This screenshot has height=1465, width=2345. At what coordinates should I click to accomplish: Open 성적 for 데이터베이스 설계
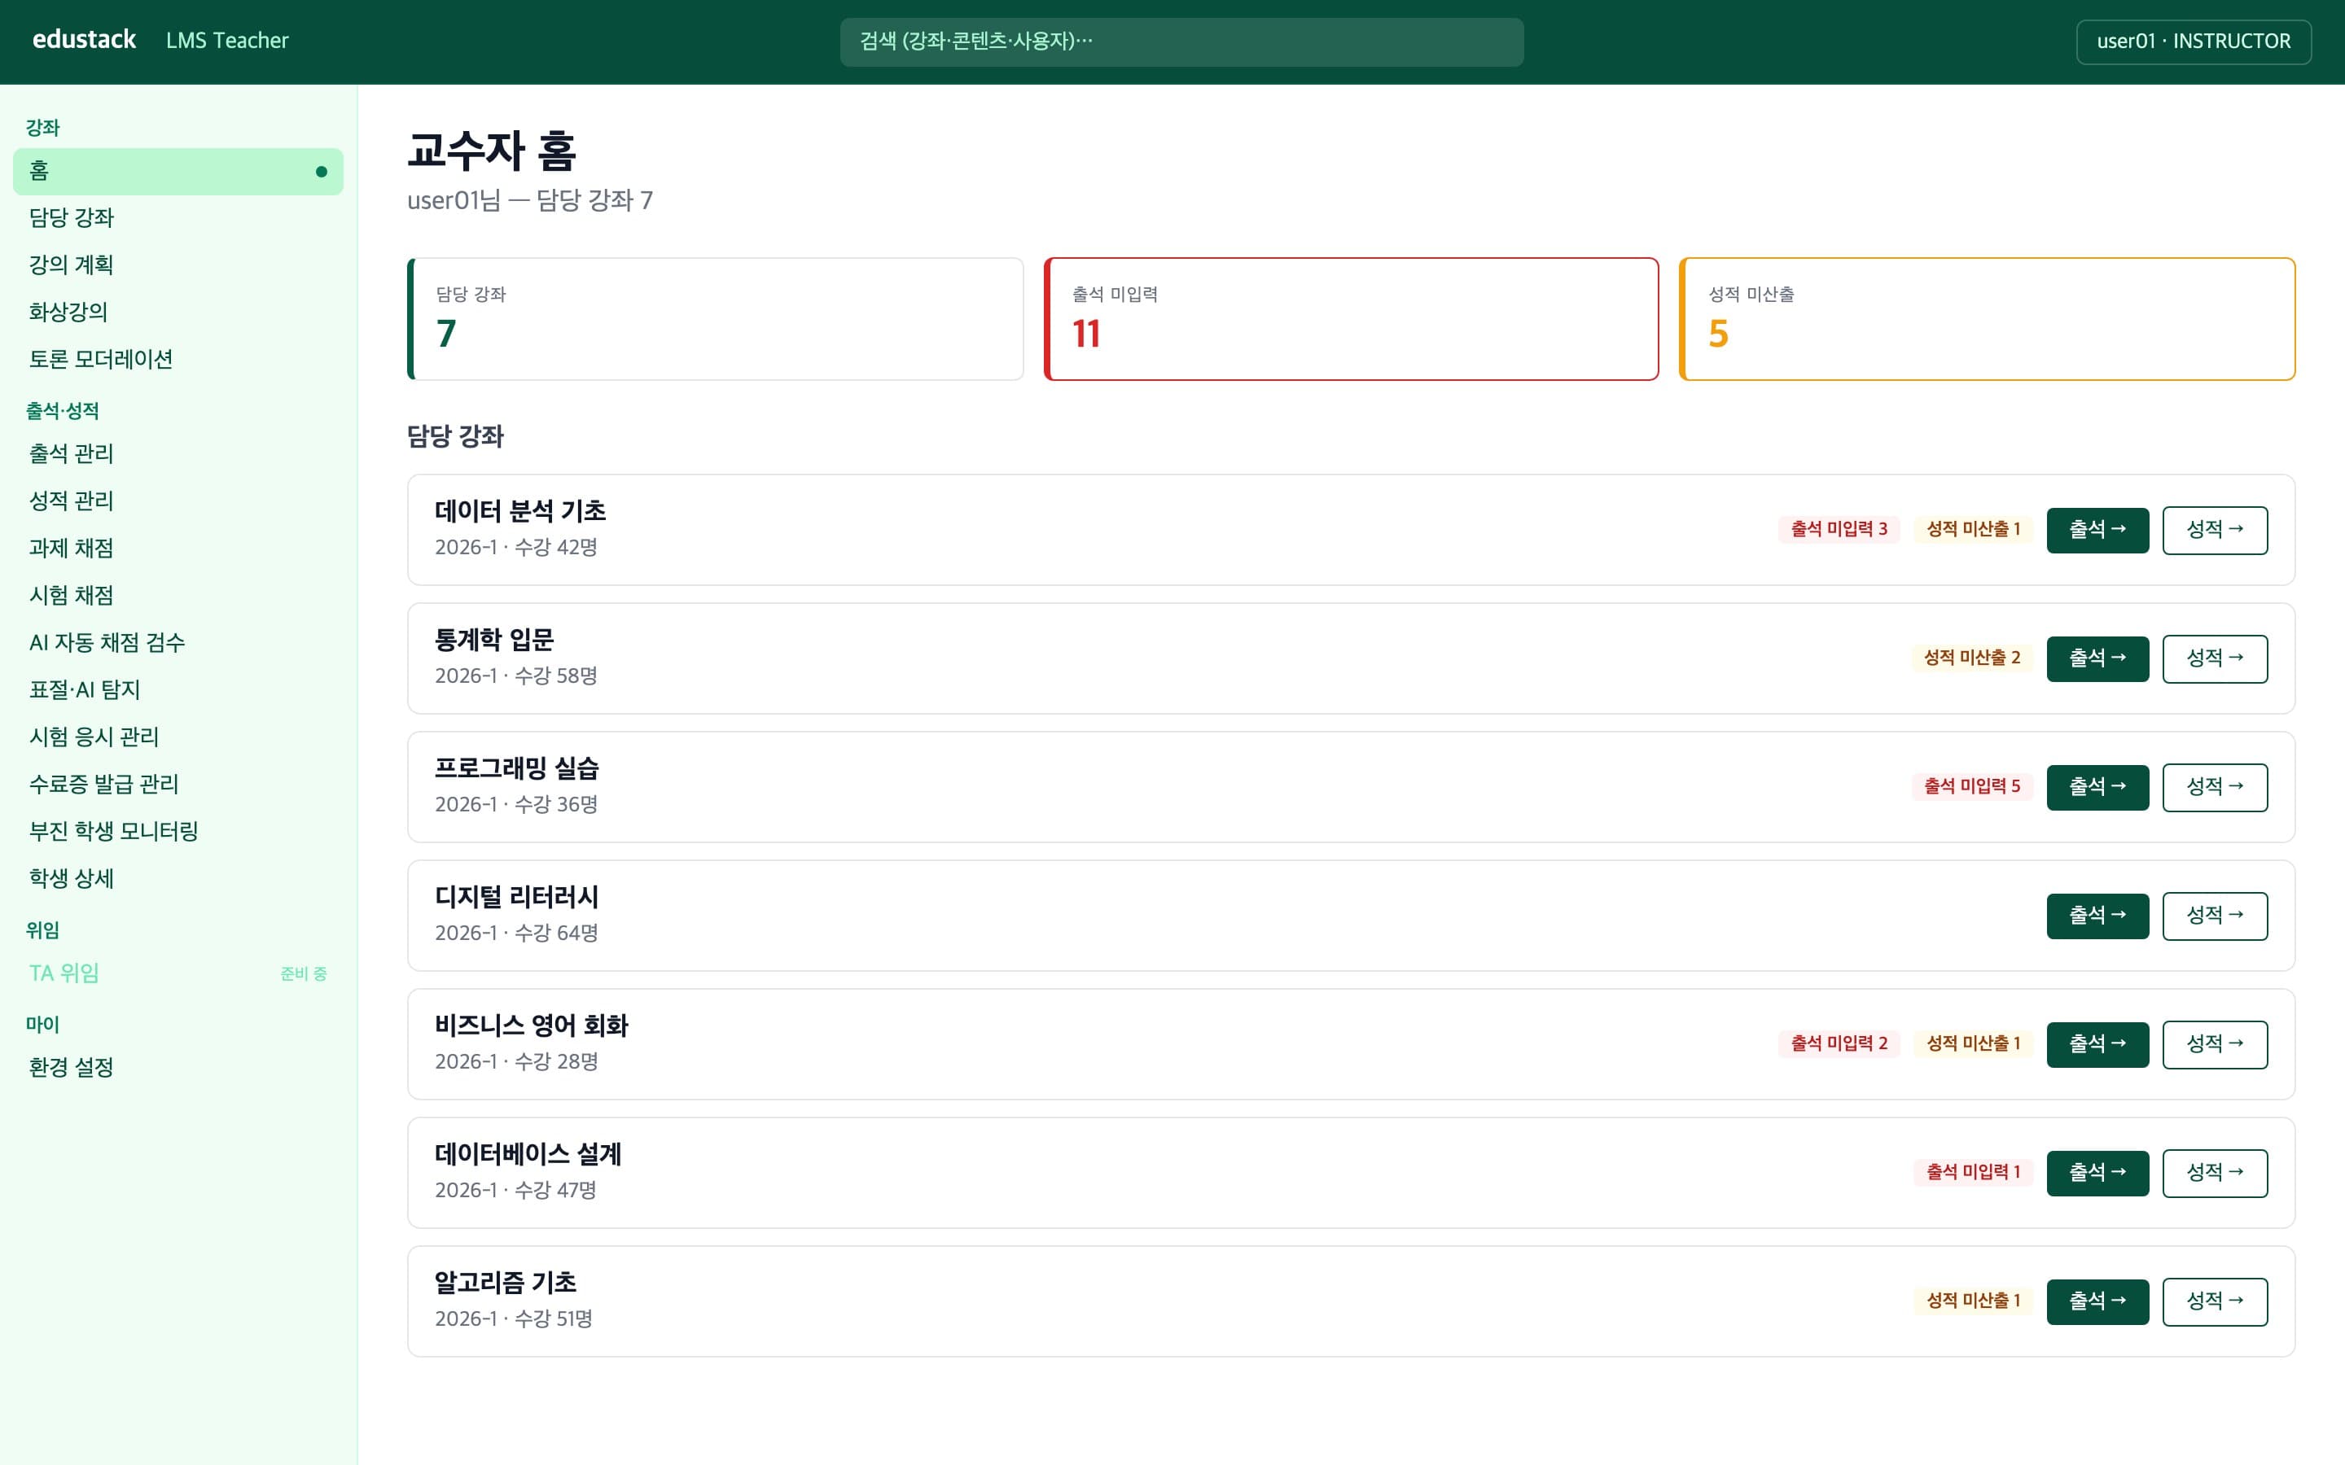point(2214,1174)
